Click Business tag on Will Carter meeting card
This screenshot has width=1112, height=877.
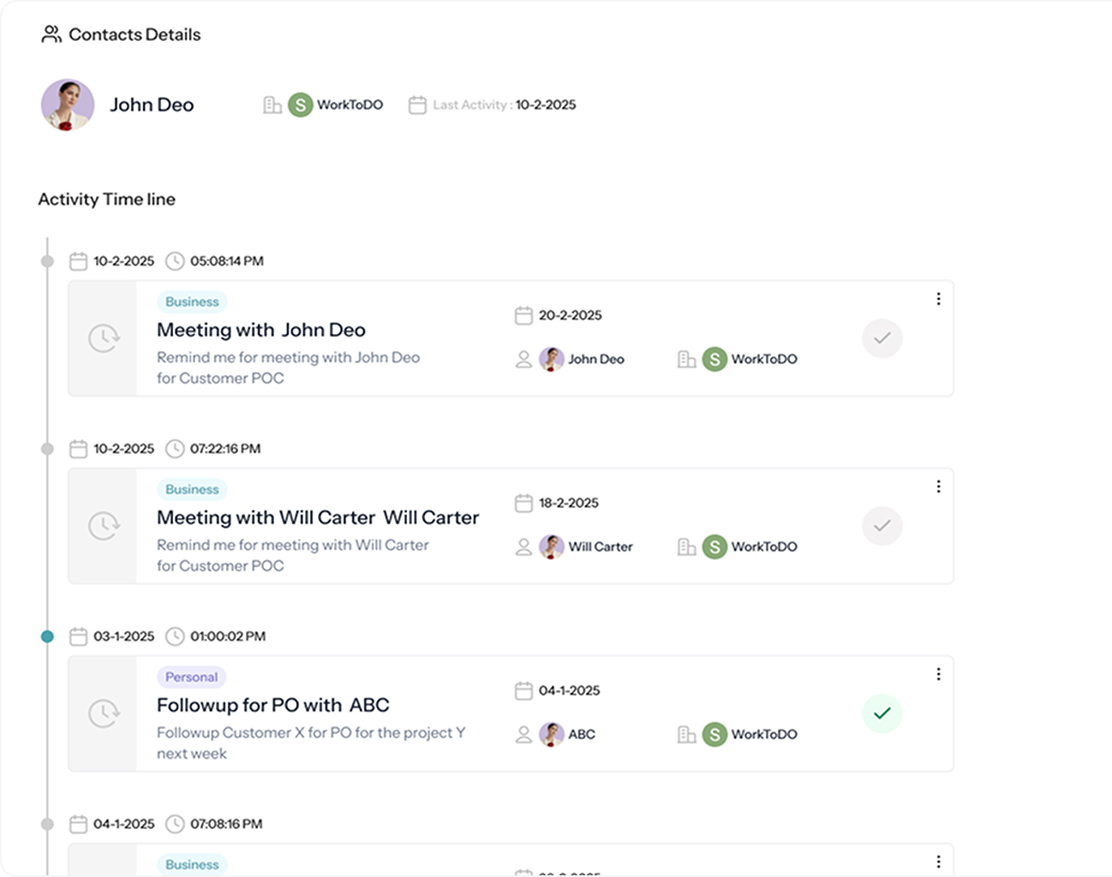tap(192, 489)
